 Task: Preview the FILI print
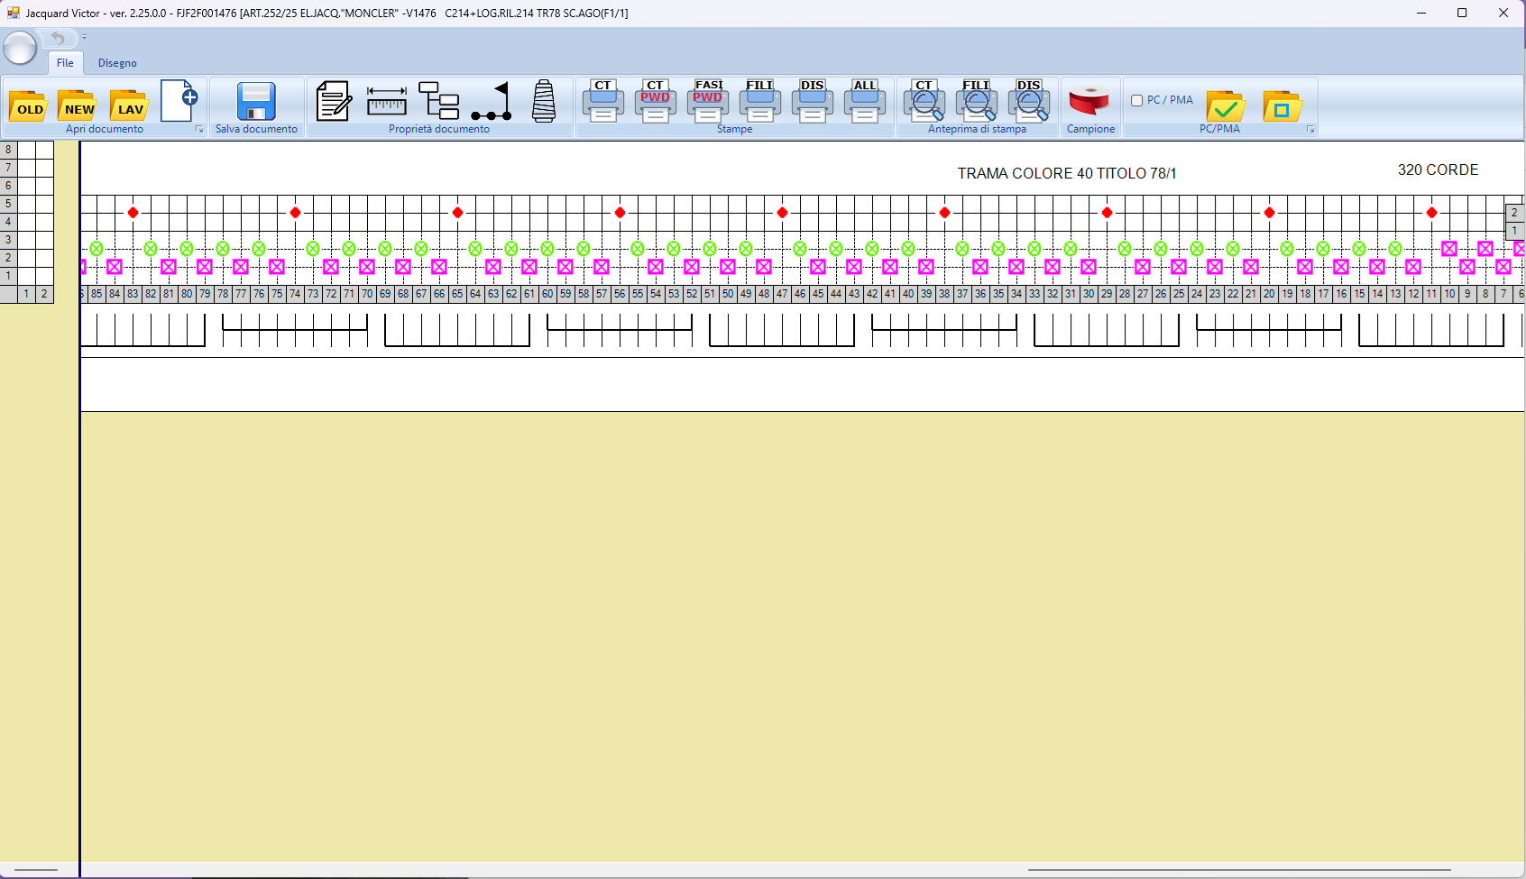pyautogui.click(x=977, y=101)
